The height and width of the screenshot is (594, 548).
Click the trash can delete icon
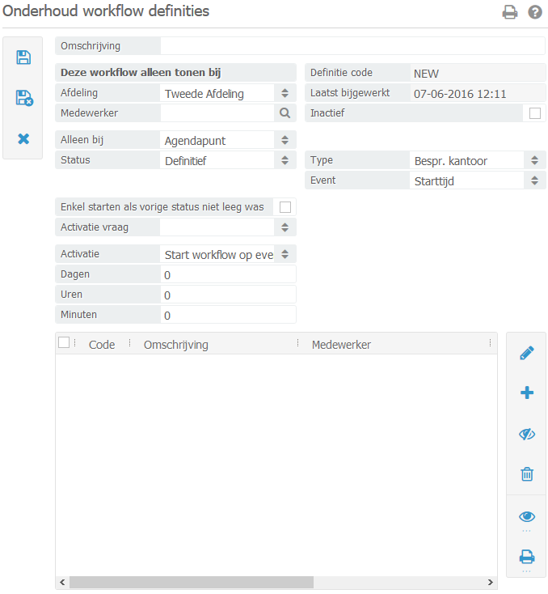(x=527, y=474)
